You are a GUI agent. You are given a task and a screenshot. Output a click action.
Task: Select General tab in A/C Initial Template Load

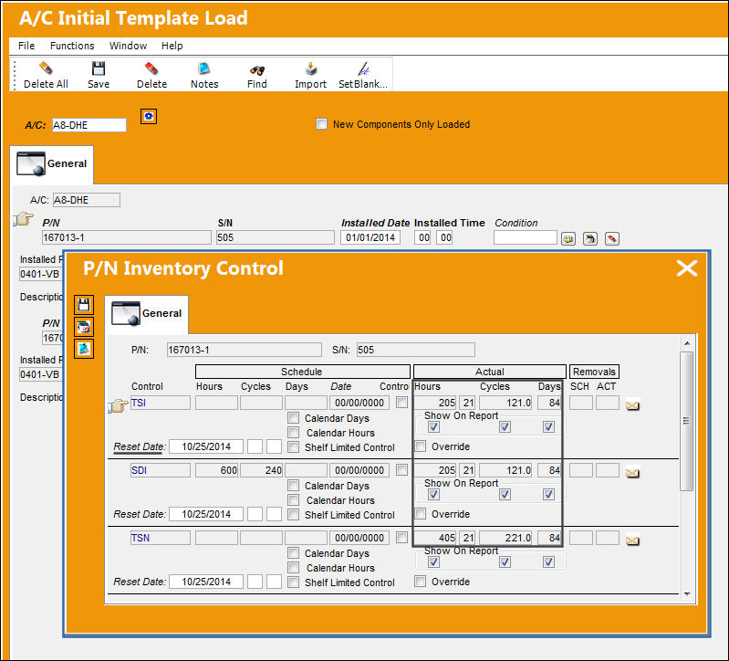coord(52,164)
